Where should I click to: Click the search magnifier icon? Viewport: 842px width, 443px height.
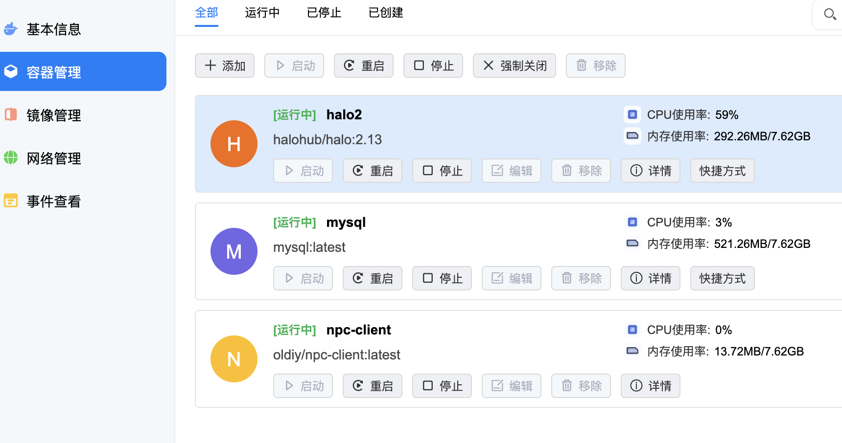coord(829,14)
